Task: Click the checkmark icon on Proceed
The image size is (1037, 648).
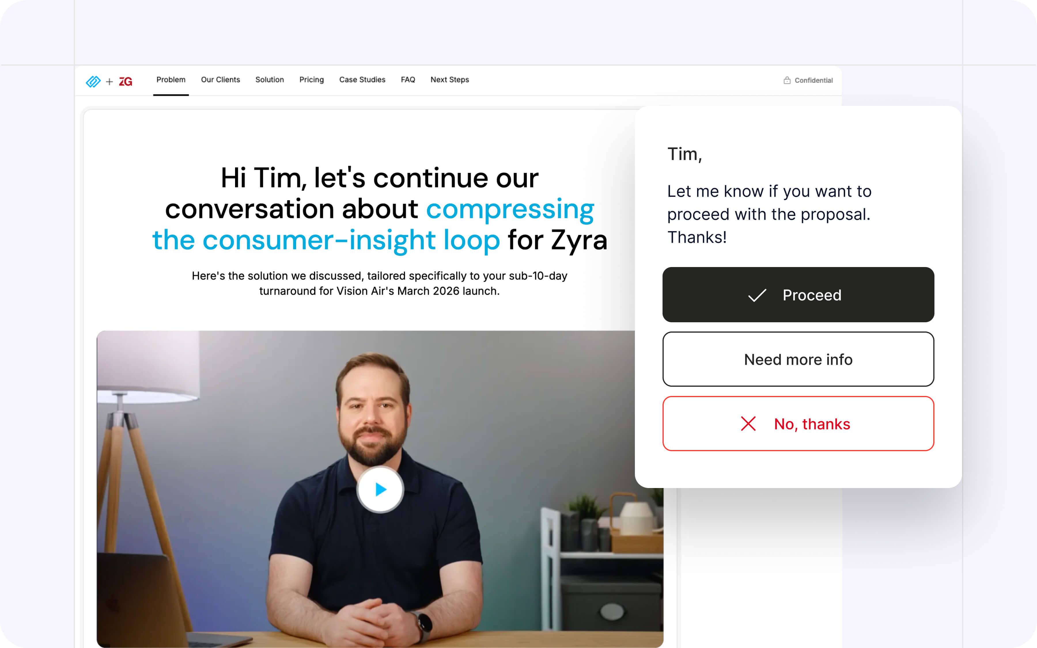Action: point(757,295)
